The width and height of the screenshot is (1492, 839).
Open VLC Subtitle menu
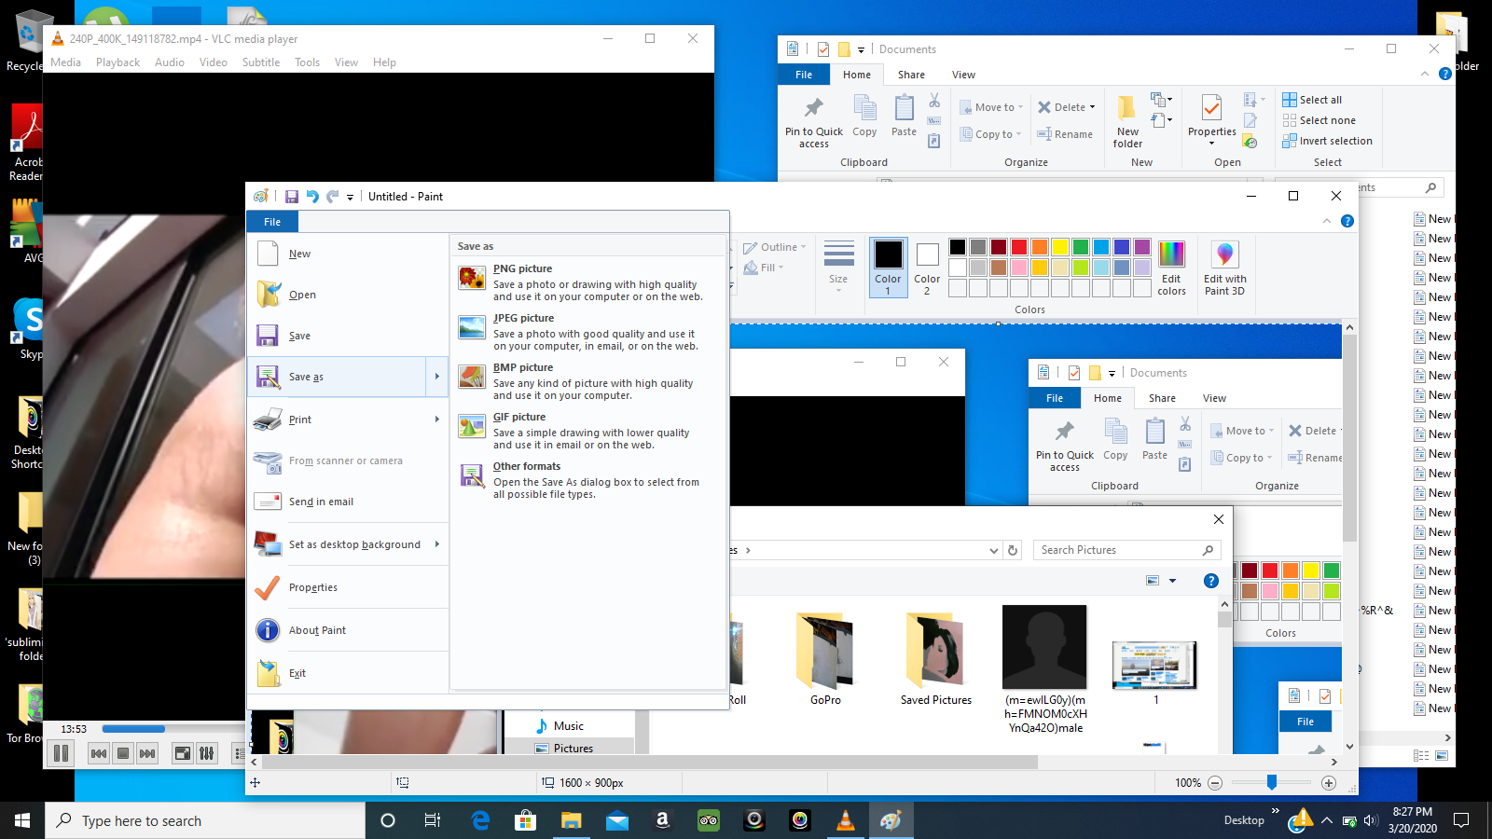point(261,62)
